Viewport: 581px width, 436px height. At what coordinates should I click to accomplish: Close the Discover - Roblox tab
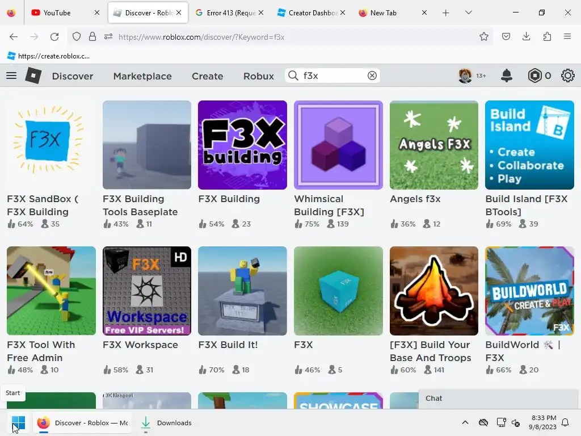tap(179, 12)
